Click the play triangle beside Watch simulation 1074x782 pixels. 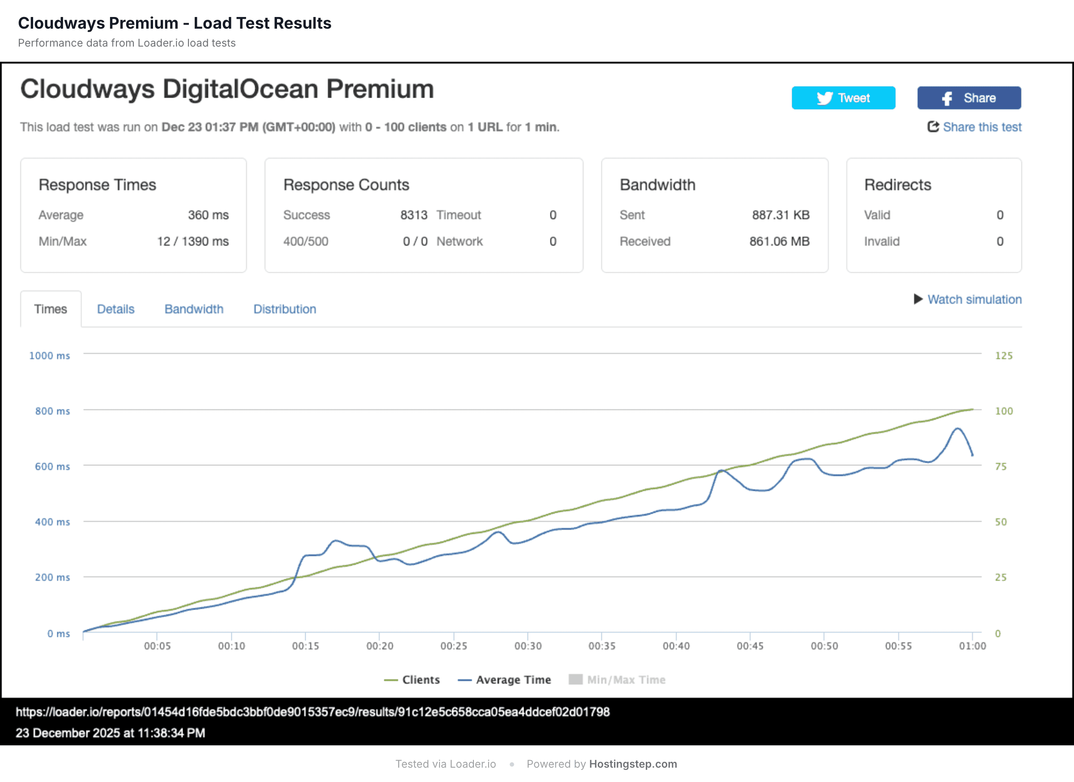(918, 299)
